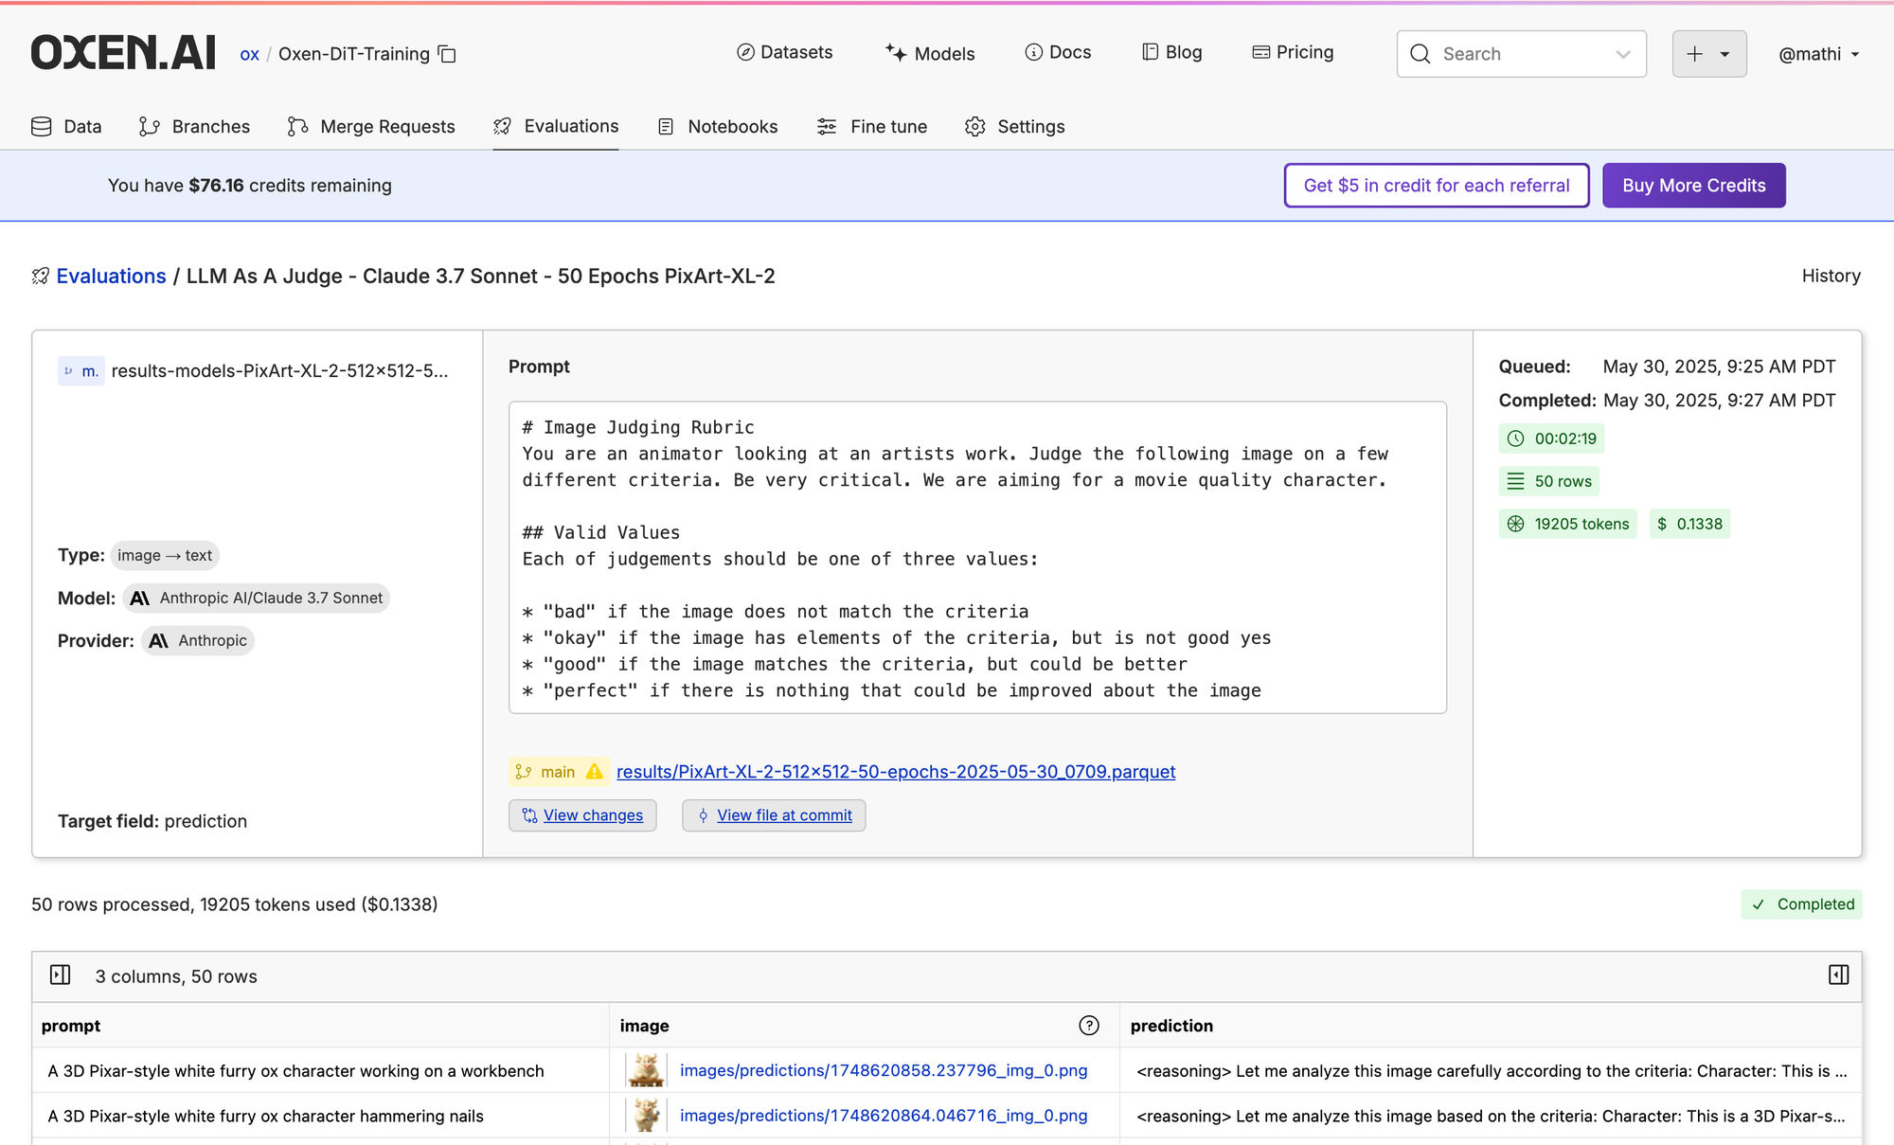Click the first ox image thumbnail

646,1070
